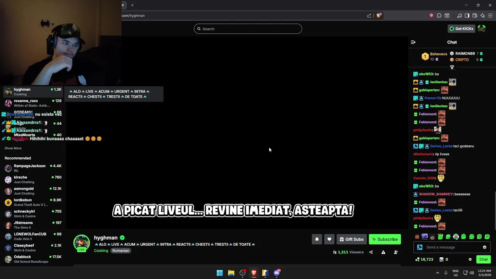Screen dimensions: 496x279
Task: Follow hyghman with the heart button
Action: pyautogui.click(x=329, y=239)
